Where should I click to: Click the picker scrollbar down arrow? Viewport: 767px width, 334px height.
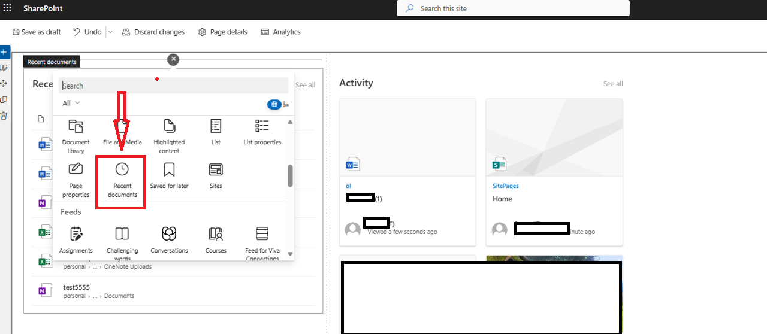(291, 254)
